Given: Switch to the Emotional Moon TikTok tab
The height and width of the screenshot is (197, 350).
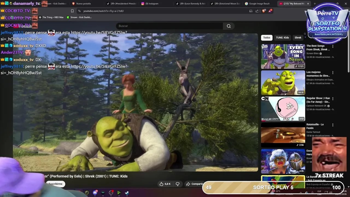Looking at the screenshot, I should (x=226, y=4).
